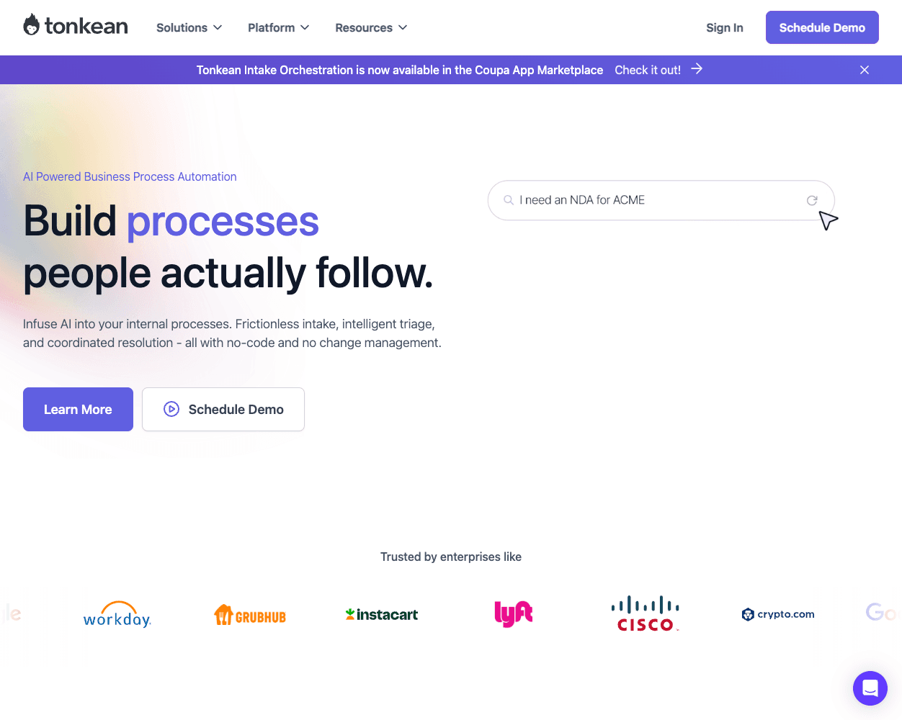Click the crypto.com logo
Image resolution: width=902 pixels, height=720 pixels.
[x=778, y=614]
